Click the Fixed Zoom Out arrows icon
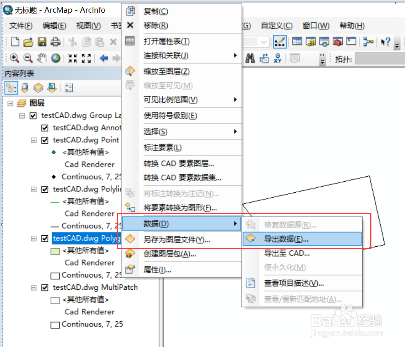The height and width of the screenshot is (347, 405). [x=86, y=58]
